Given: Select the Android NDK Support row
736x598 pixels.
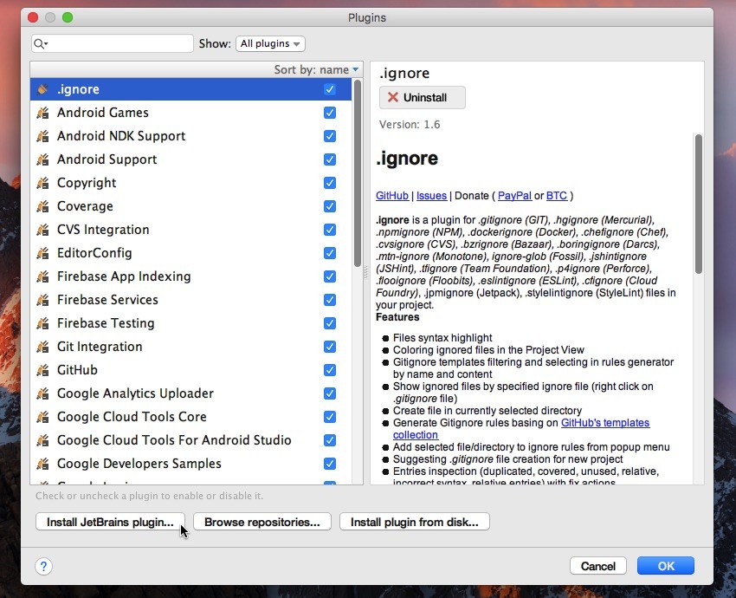Looking at the screenshot, I should coord(190,136).
